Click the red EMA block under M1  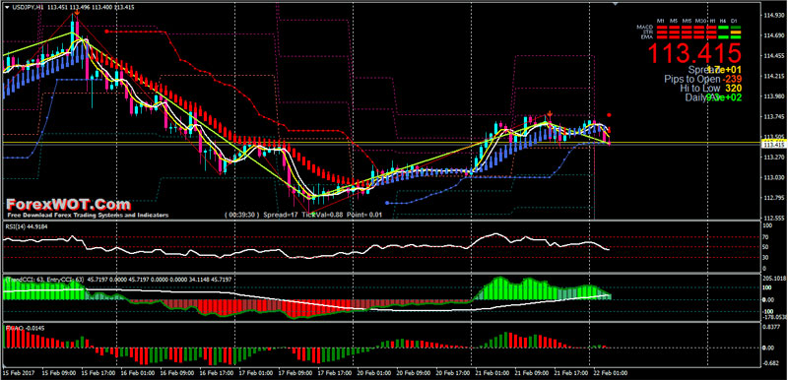click(662, 37)
